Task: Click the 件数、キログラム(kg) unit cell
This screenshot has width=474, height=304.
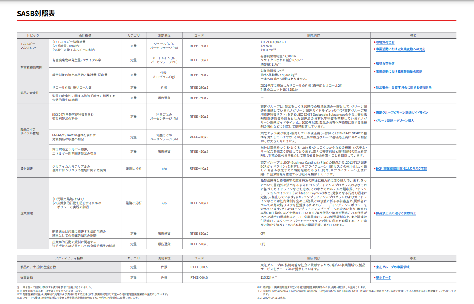Action: tap(164, 75)
